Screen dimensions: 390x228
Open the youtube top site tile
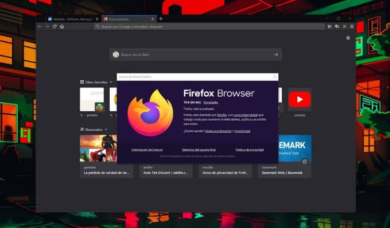pyautogui.click(x=299, y=100)
